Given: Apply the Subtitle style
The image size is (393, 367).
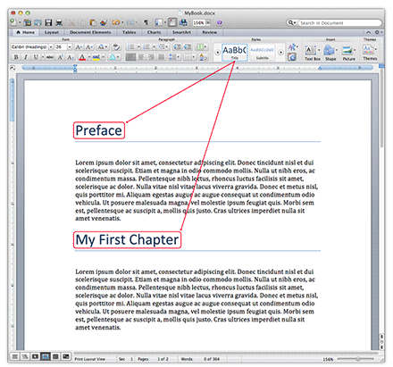Looking at the screenshot, I should tap(262, 53).
